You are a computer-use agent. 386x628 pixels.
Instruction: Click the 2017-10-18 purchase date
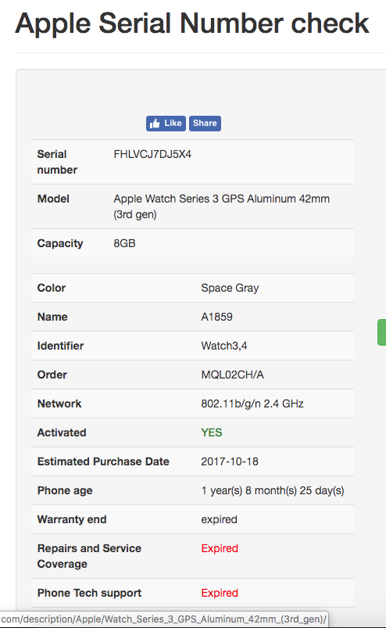[230, 461]
